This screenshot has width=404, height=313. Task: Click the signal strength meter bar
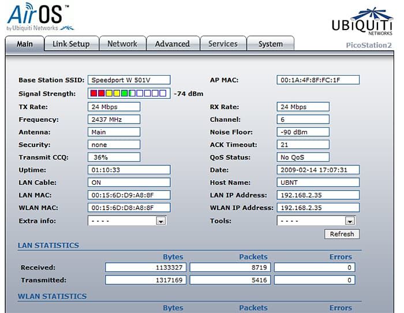(x=128, y=93)
